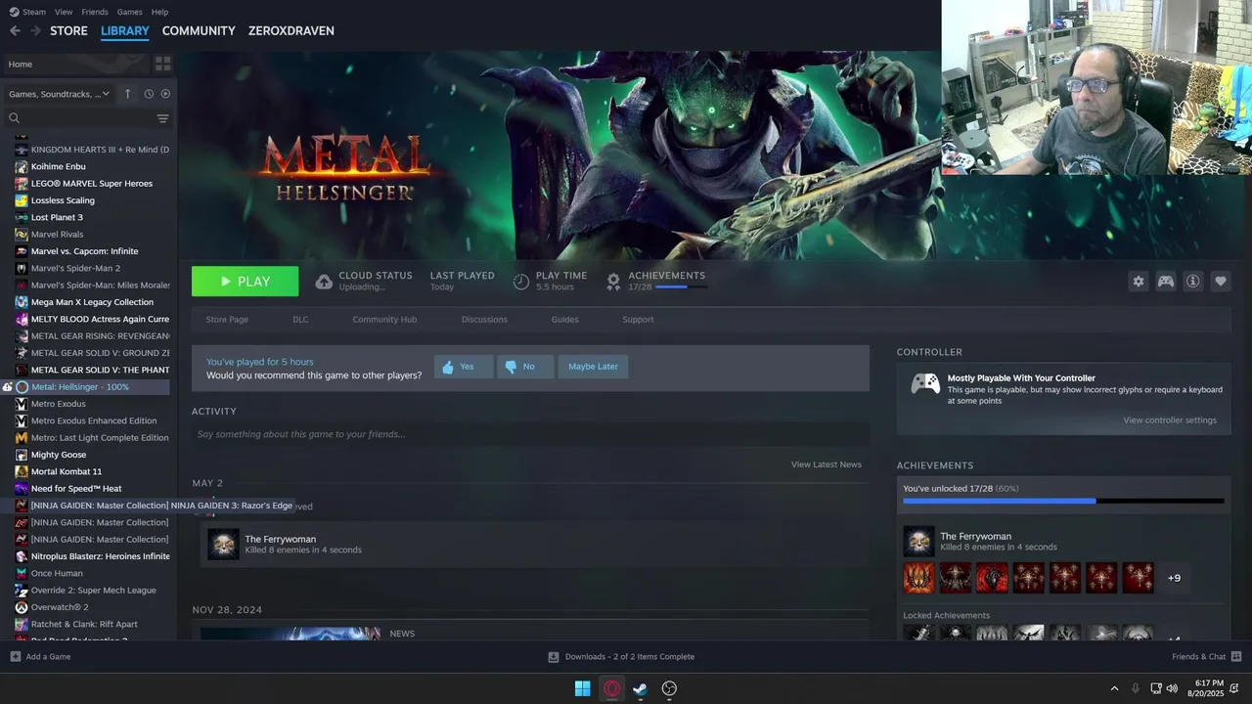Open the Community Hub link
The width and height of the screenshot is (1252, 704).
(x=384, y=320)
